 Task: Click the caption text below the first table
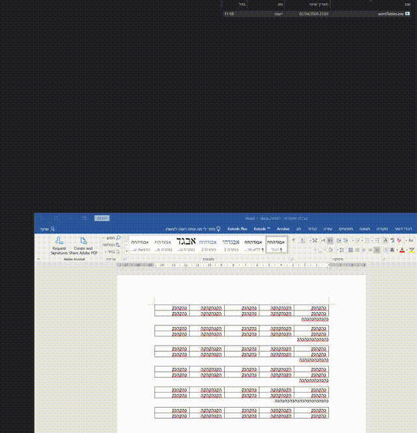click(x=315, y=320)
